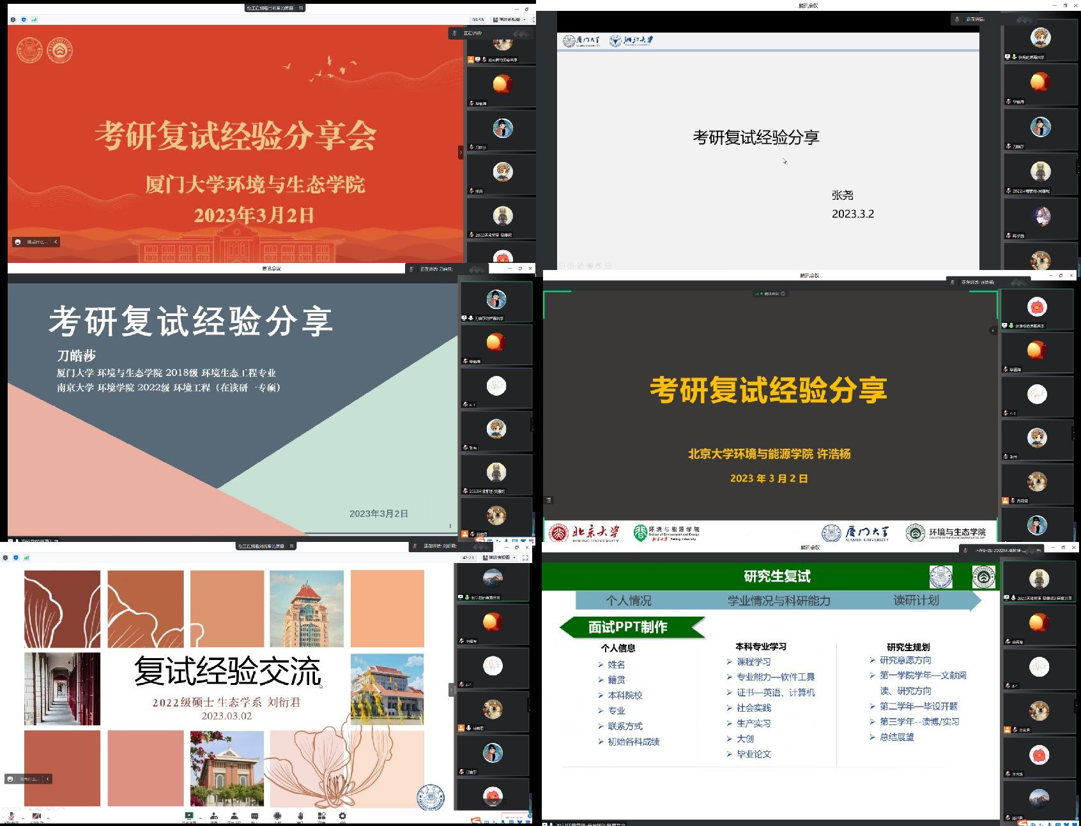Open the apps grid icon in the toolbar

point(321,816)
